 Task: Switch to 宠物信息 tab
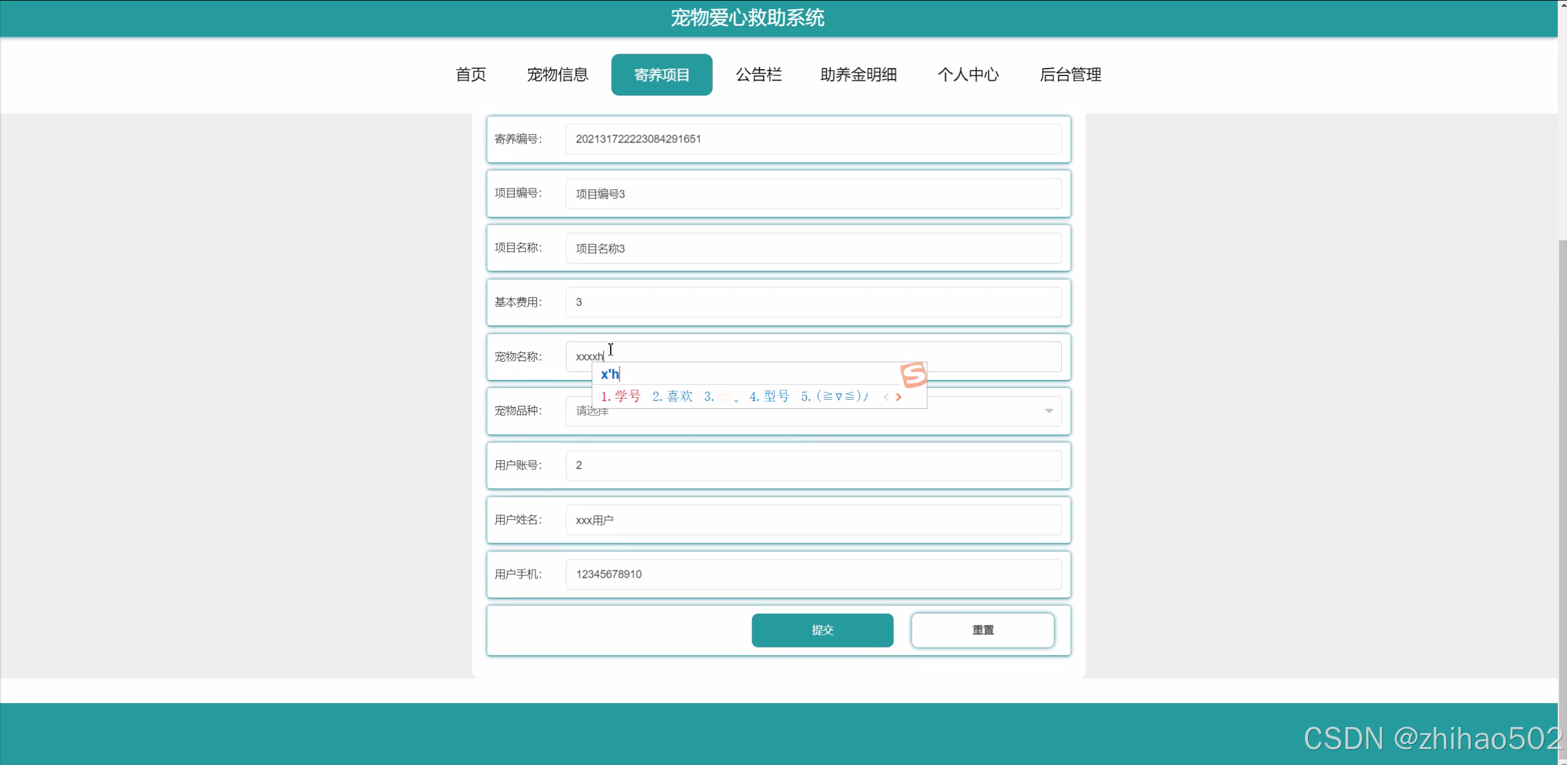(x=557, y=75)
